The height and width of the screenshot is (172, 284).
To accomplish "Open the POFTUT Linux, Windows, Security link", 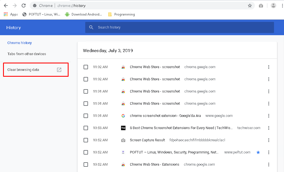I will tap(174, 152).
